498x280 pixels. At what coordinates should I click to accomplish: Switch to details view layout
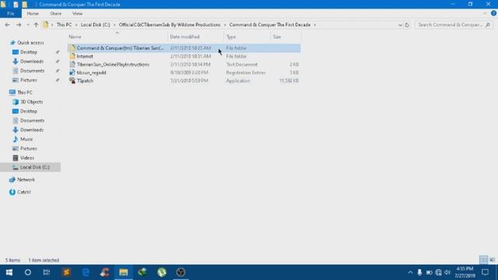coord(484,260)
